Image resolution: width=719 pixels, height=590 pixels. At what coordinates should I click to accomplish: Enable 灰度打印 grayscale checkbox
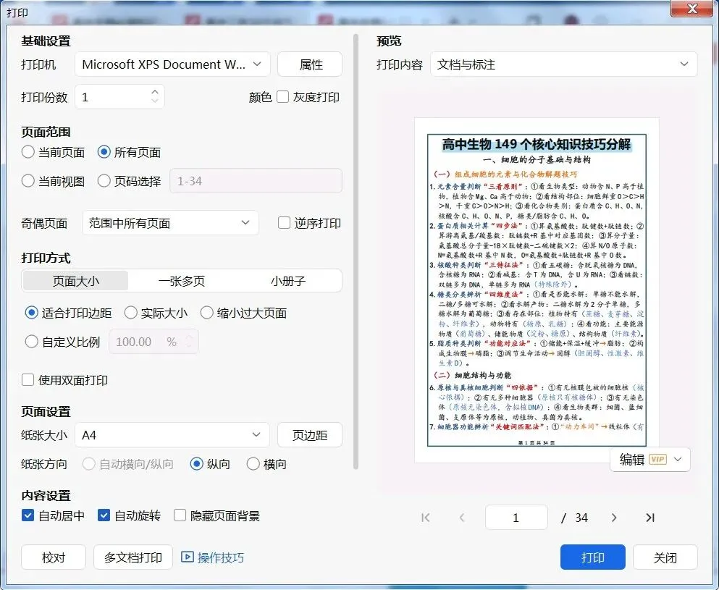[x=283, y=97]
